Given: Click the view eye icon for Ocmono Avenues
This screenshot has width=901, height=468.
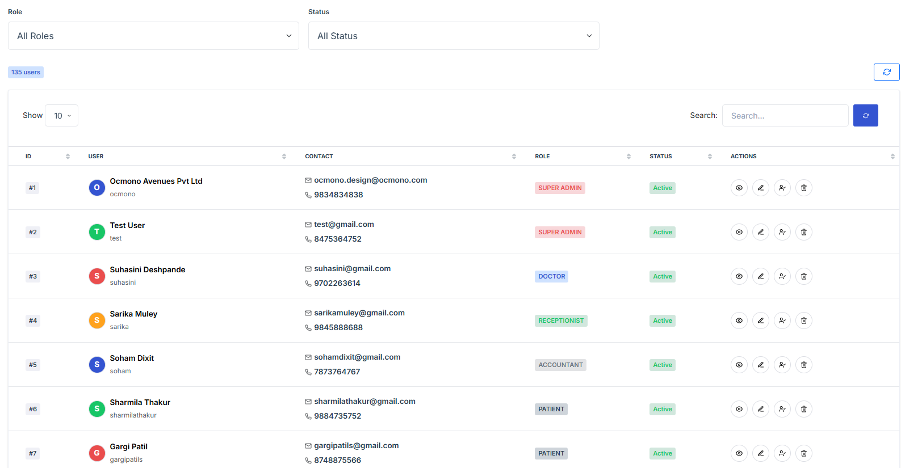Looking at the screenshot, I should pyautogui.click(x=739, y=188).
